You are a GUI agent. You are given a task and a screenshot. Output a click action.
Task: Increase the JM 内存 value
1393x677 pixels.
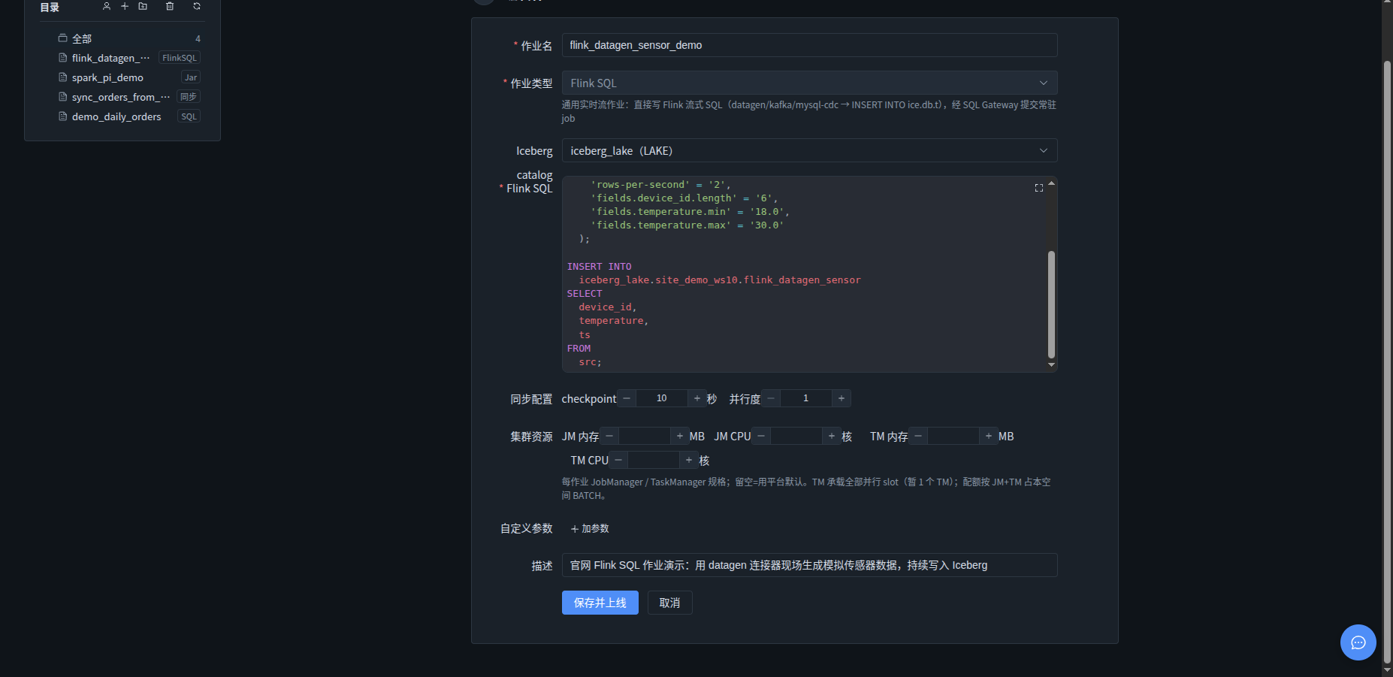pyautogui.click(x=680, y=436)
